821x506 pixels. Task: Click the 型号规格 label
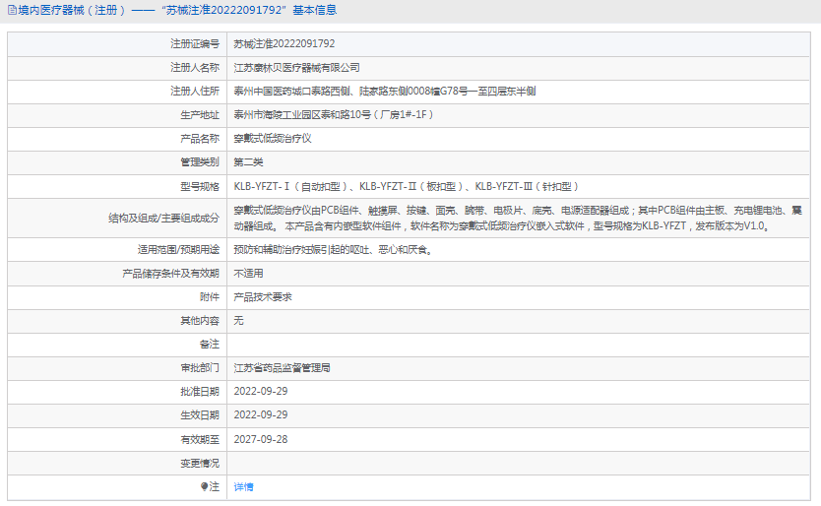point(200,186)
